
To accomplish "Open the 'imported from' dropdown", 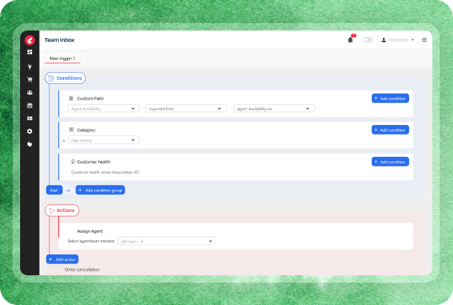I will click(x=186, y=109).
